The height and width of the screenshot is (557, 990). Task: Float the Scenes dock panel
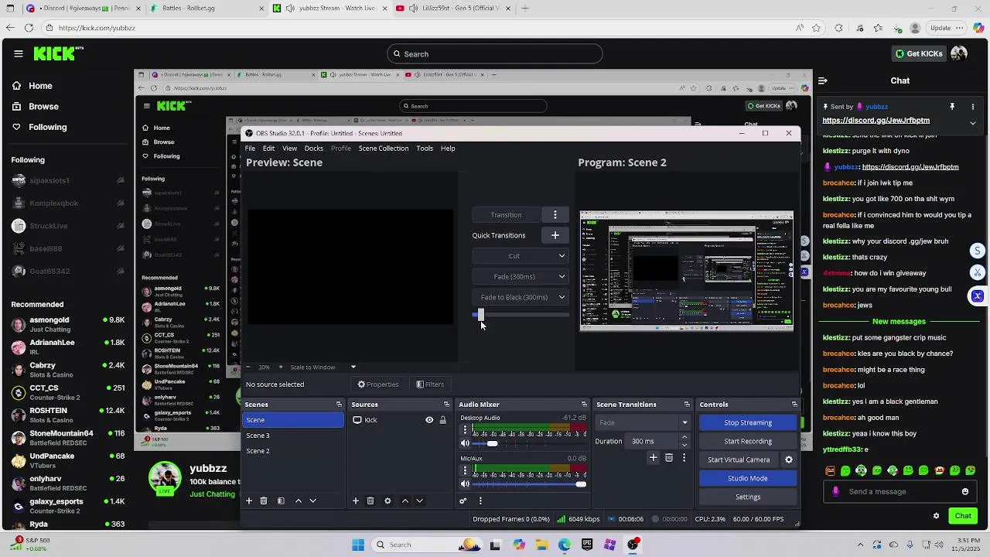(339, 405)
